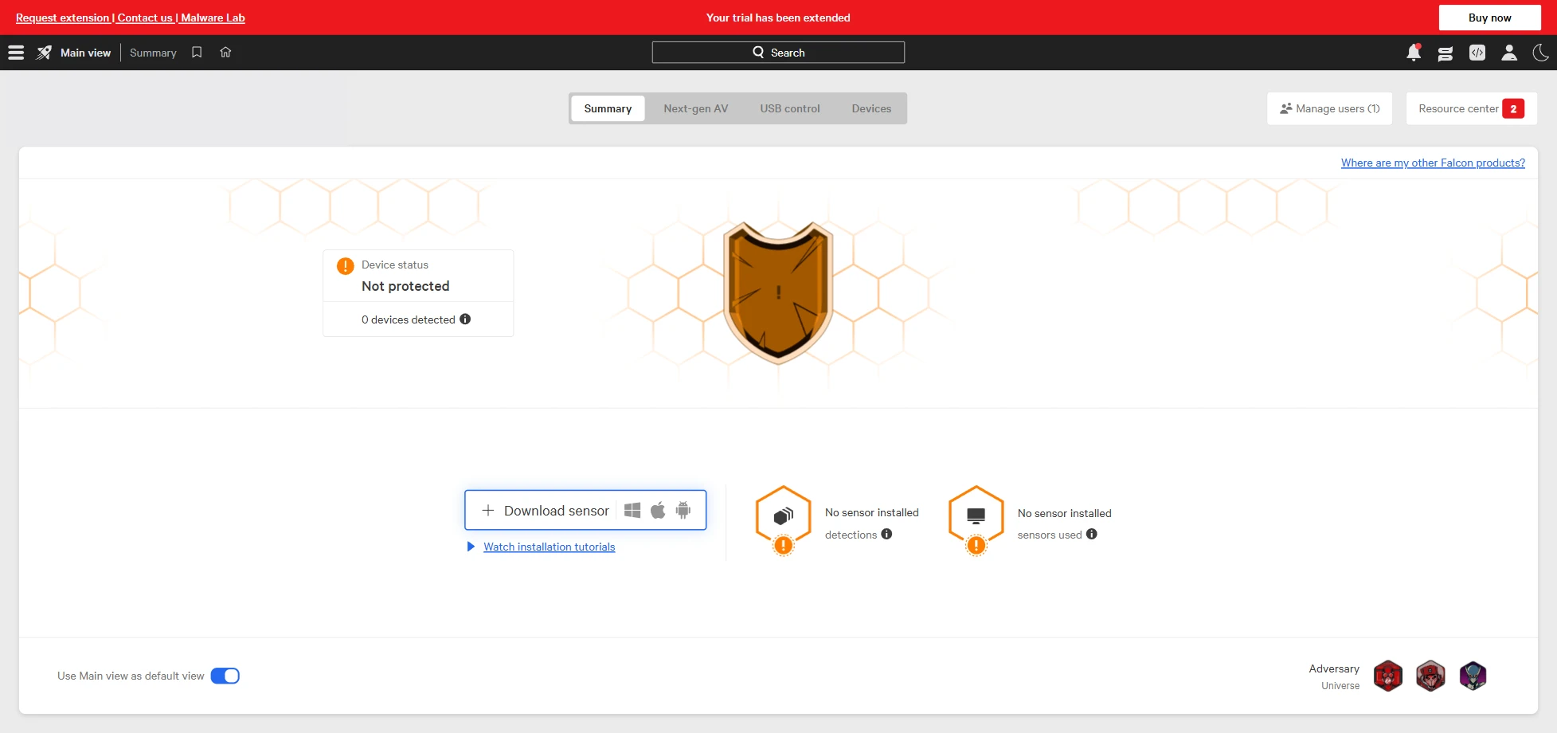Click the Android platform icon
The width and height of the screenshot is (1557, 733).
pyautogui.click(x=683, y=511)
